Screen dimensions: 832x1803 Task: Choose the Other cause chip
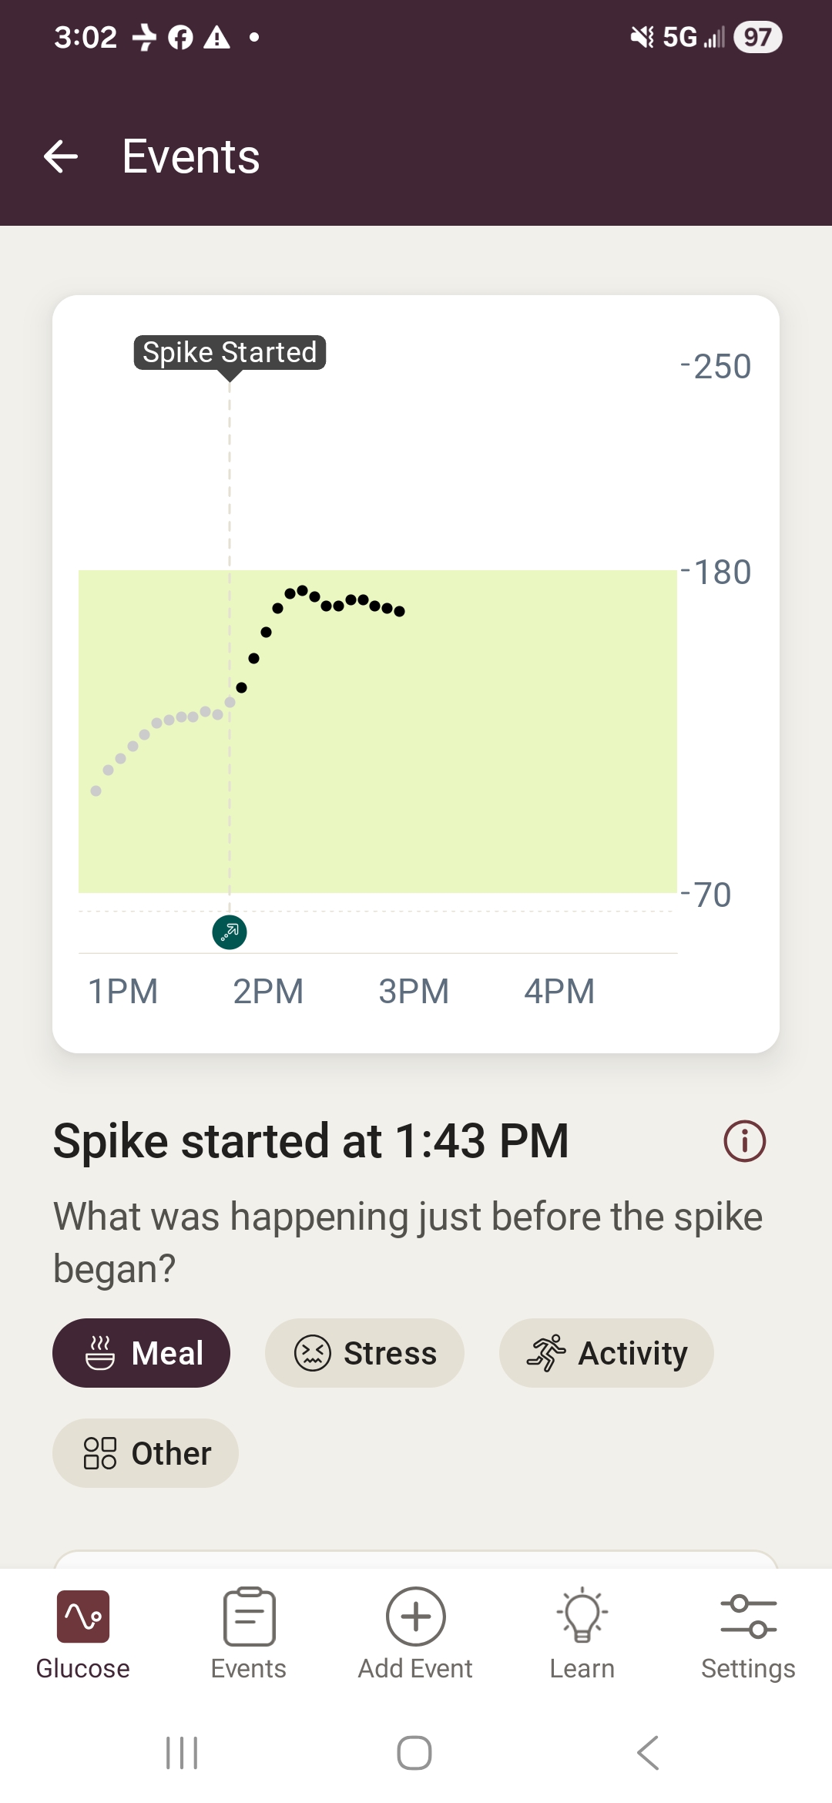click(x=146, y=1453)
